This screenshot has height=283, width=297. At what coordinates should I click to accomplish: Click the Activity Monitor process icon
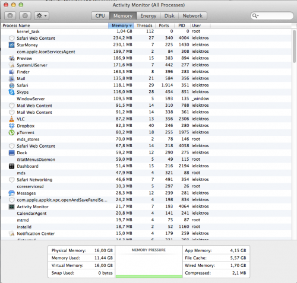[x=12, y=206]
